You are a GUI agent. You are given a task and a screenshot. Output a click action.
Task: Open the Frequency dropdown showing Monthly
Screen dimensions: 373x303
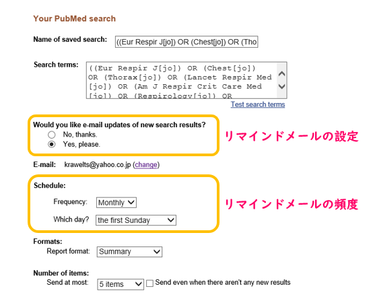[x=116, y=203]
